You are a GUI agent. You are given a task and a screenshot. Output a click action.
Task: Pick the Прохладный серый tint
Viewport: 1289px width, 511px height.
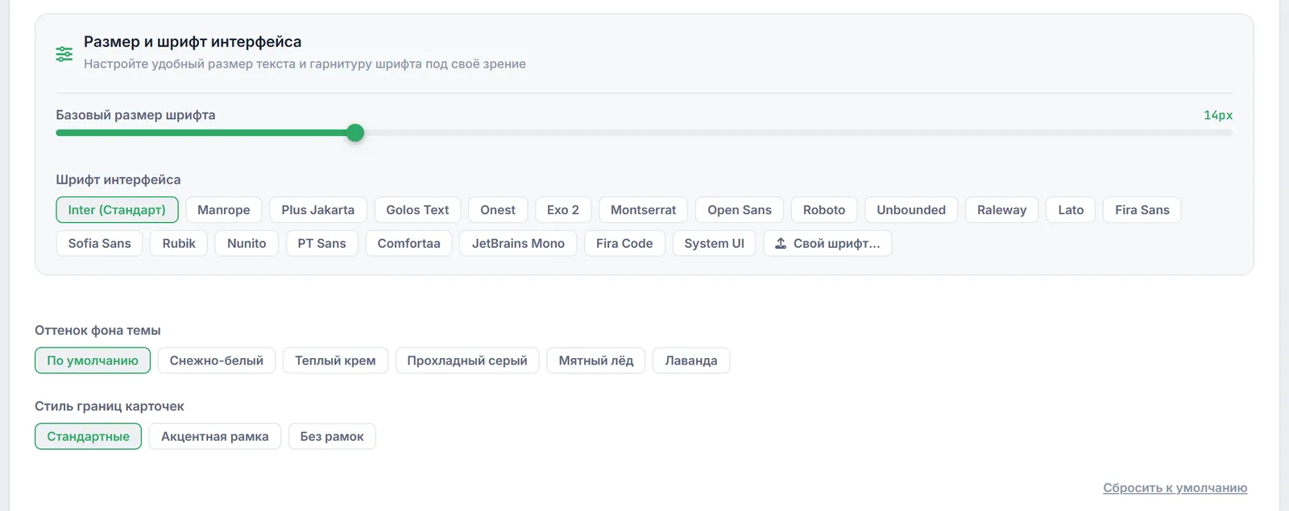click(x=467, y=361)
